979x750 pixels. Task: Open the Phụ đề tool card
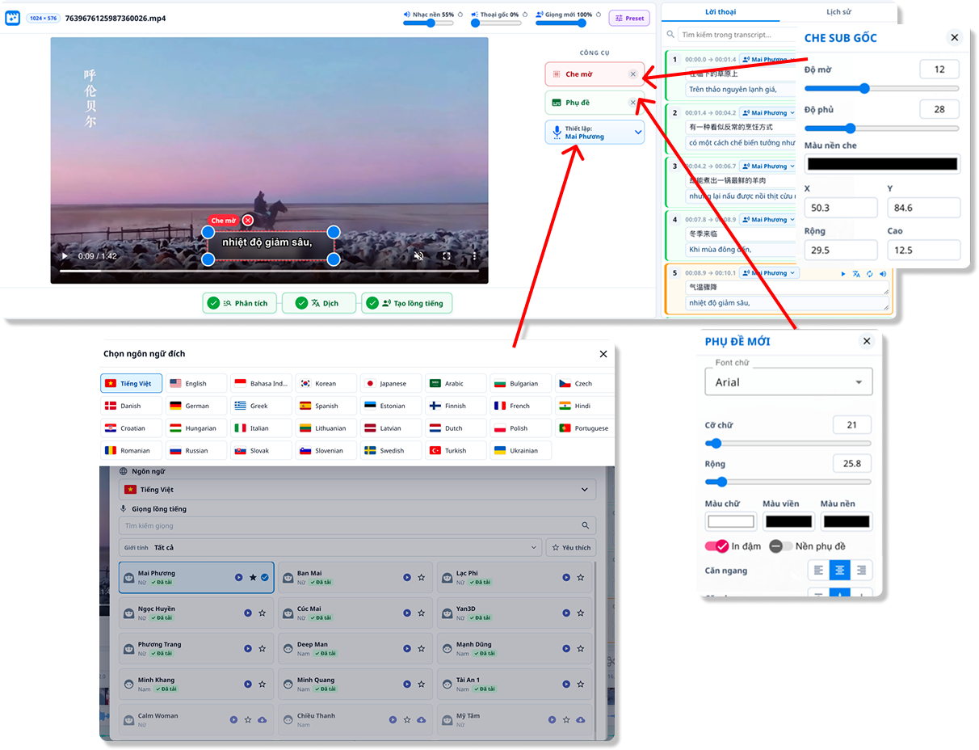click(x=595, y=103)
